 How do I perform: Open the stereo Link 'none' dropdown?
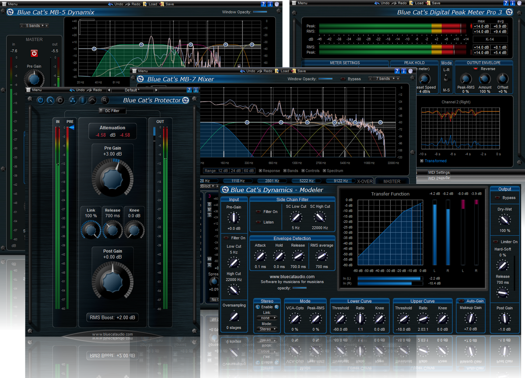[x=266, y=318]
